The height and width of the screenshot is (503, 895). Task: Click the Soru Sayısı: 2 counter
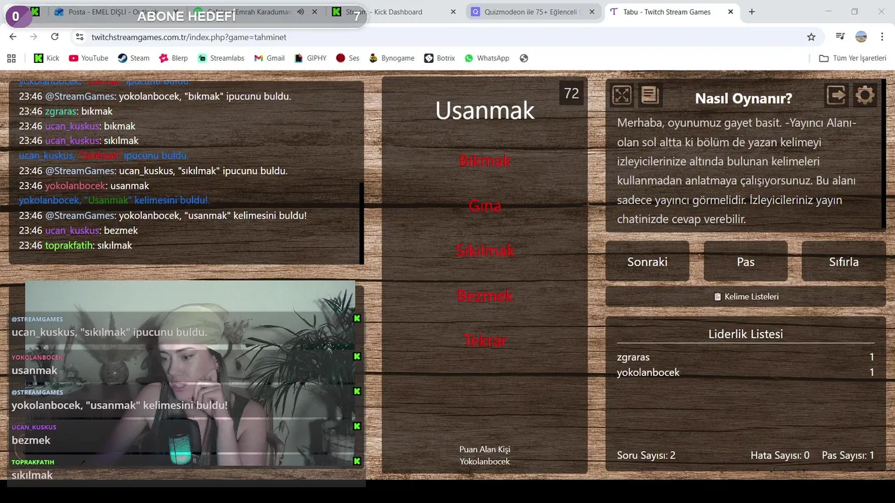tap(646, 455)
